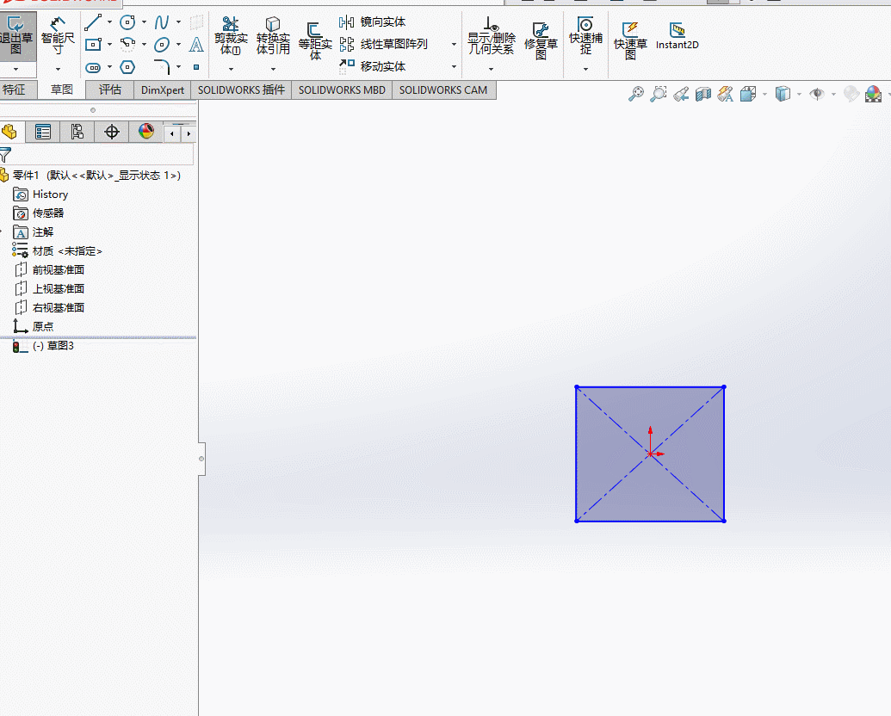This screenshot has width=891, height=716.
Task: Open the DisplayManager tab
Action: click(146, 132)
